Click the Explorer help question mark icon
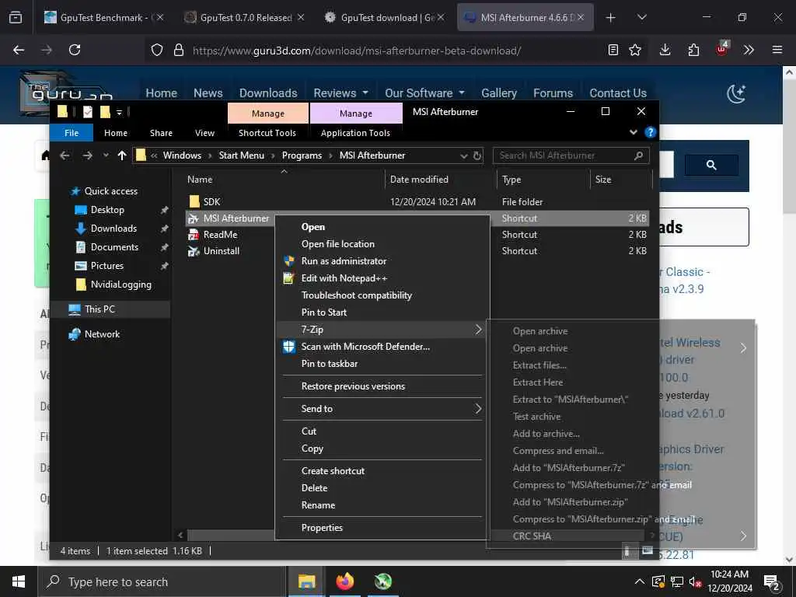796x597 pixels. (x=650, y=132)
